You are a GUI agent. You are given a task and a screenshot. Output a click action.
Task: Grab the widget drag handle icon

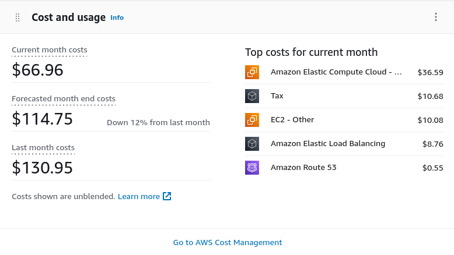(x=18, y=17)
